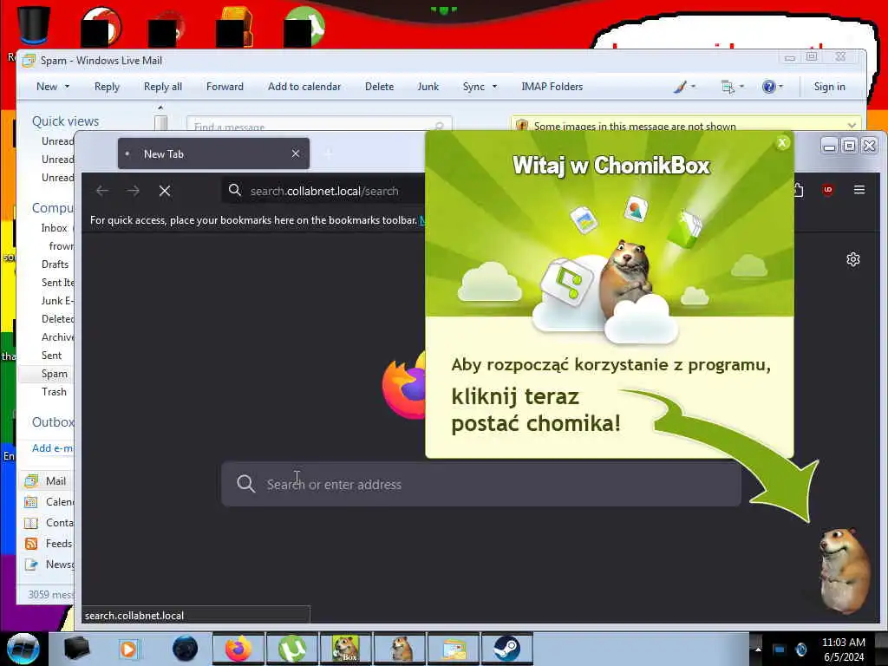The height and width of the screenshot is (666, 888).
Task: Select the Trash folder
Action: pyautogui.click(x=54, y=392)
